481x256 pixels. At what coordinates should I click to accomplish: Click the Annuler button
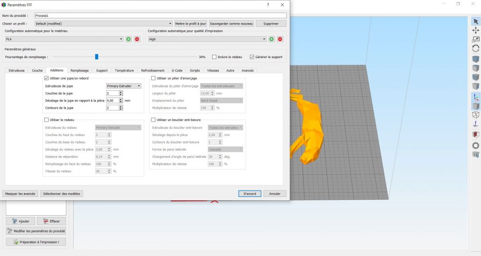click(x=275, y=194)
